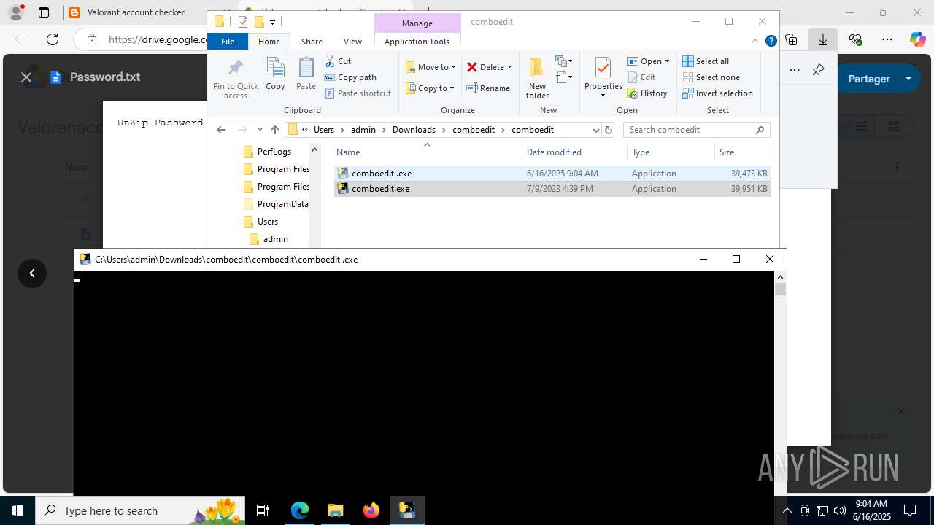Image resolution: width=934 pixels, height=525 pixels.
Task: Open Edge Downloads toolbar button
Action: [823, 39]
